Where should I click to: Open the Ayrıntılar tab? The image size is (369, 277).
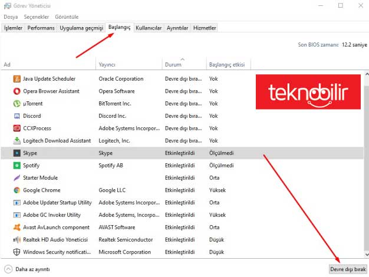(177, 28)
